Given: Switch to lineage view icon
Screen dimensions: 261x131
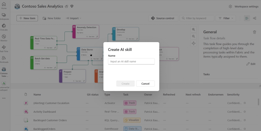Looking at the screenshot, I should (254, 18).
